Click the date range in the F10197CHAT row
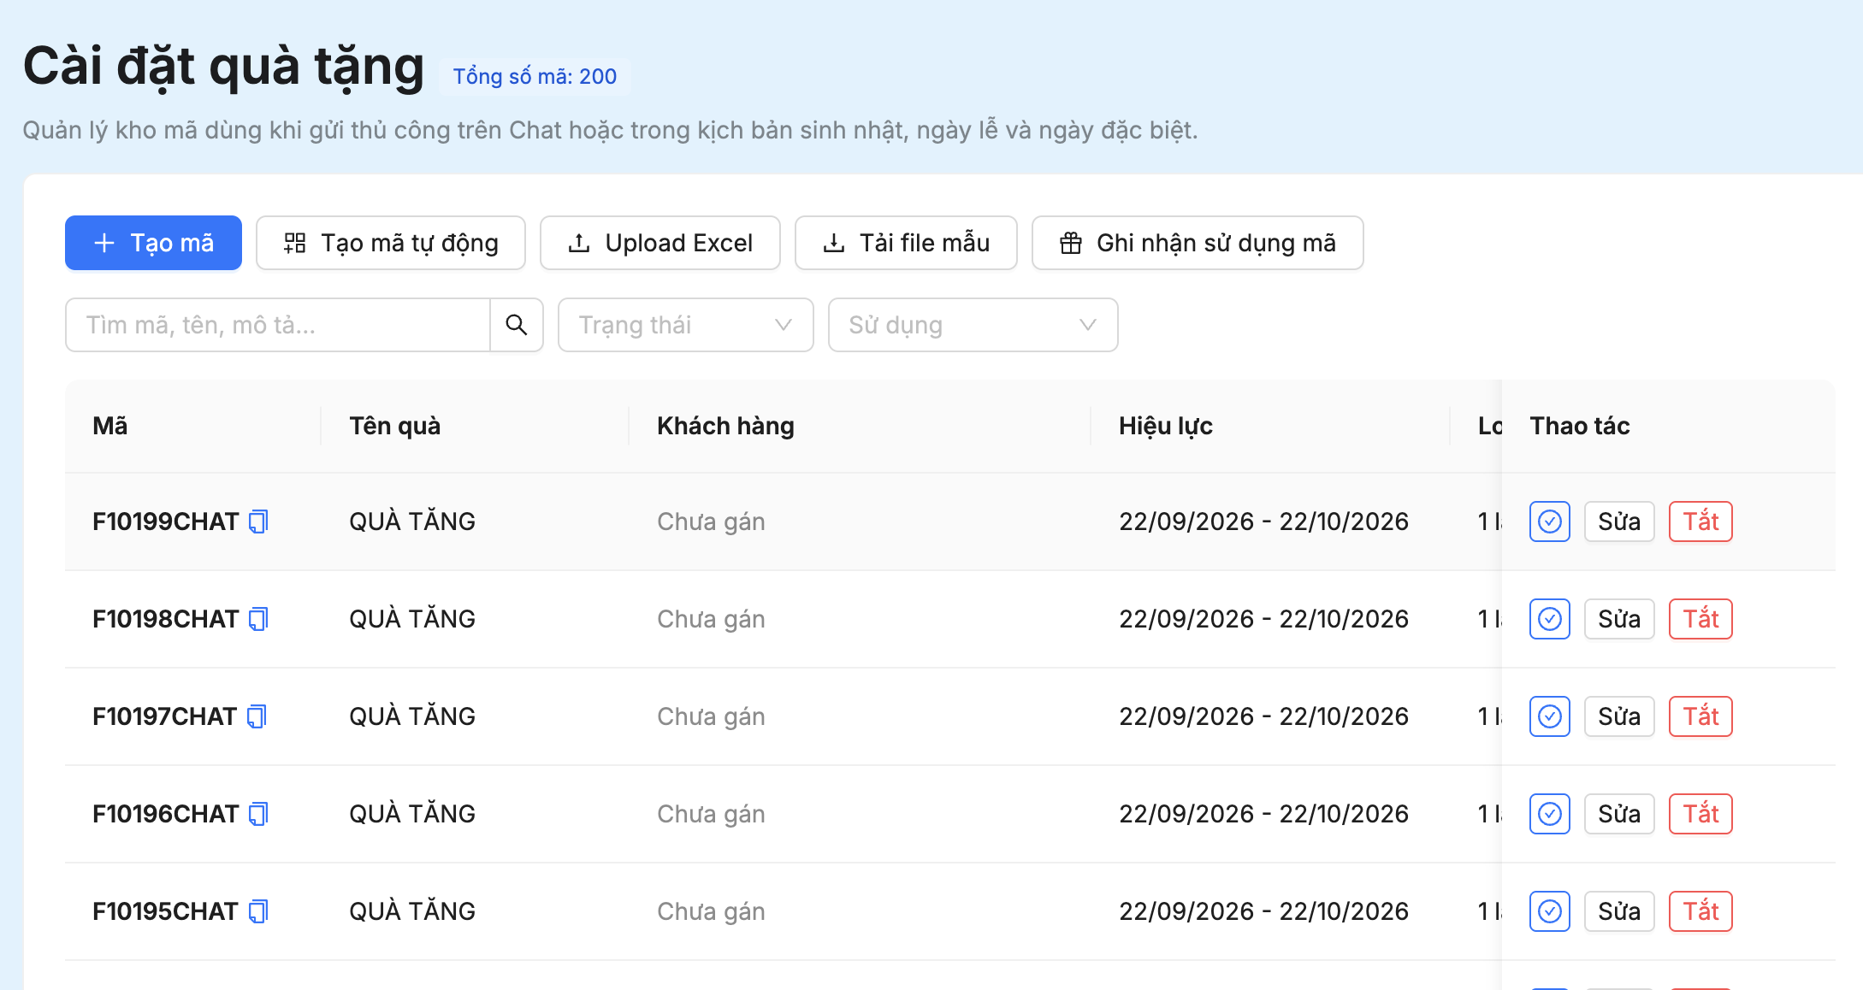This screenshot has width=1863, height=990. [1263, 716]
